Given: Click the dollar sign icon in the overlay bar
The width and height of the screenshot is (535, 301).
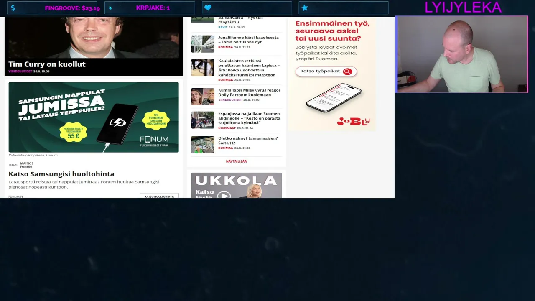Looking at the screenshot, I should click(13, 8).
